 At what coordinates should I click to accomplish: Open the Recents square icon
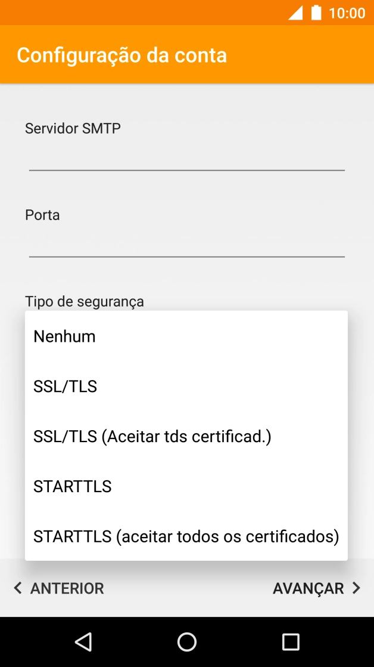tap(290, 641)
